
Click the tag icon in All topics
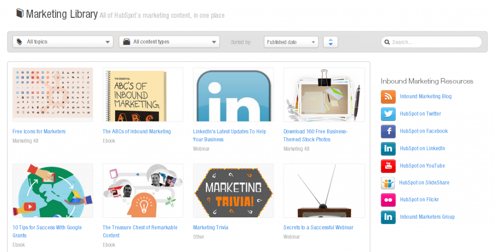coord(19,41)
